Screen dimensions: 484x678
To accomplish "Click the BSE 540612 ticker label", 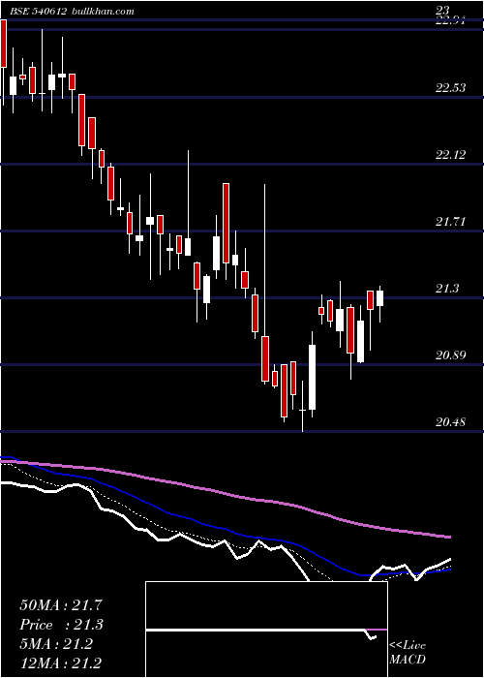I will (x=38, y=12).
